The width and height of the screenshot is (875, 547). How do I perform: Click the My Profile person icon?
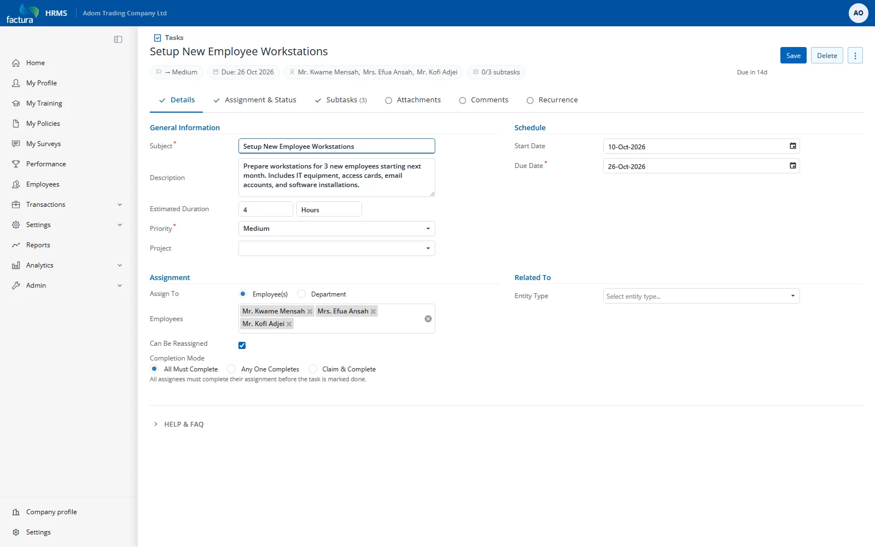16,83
